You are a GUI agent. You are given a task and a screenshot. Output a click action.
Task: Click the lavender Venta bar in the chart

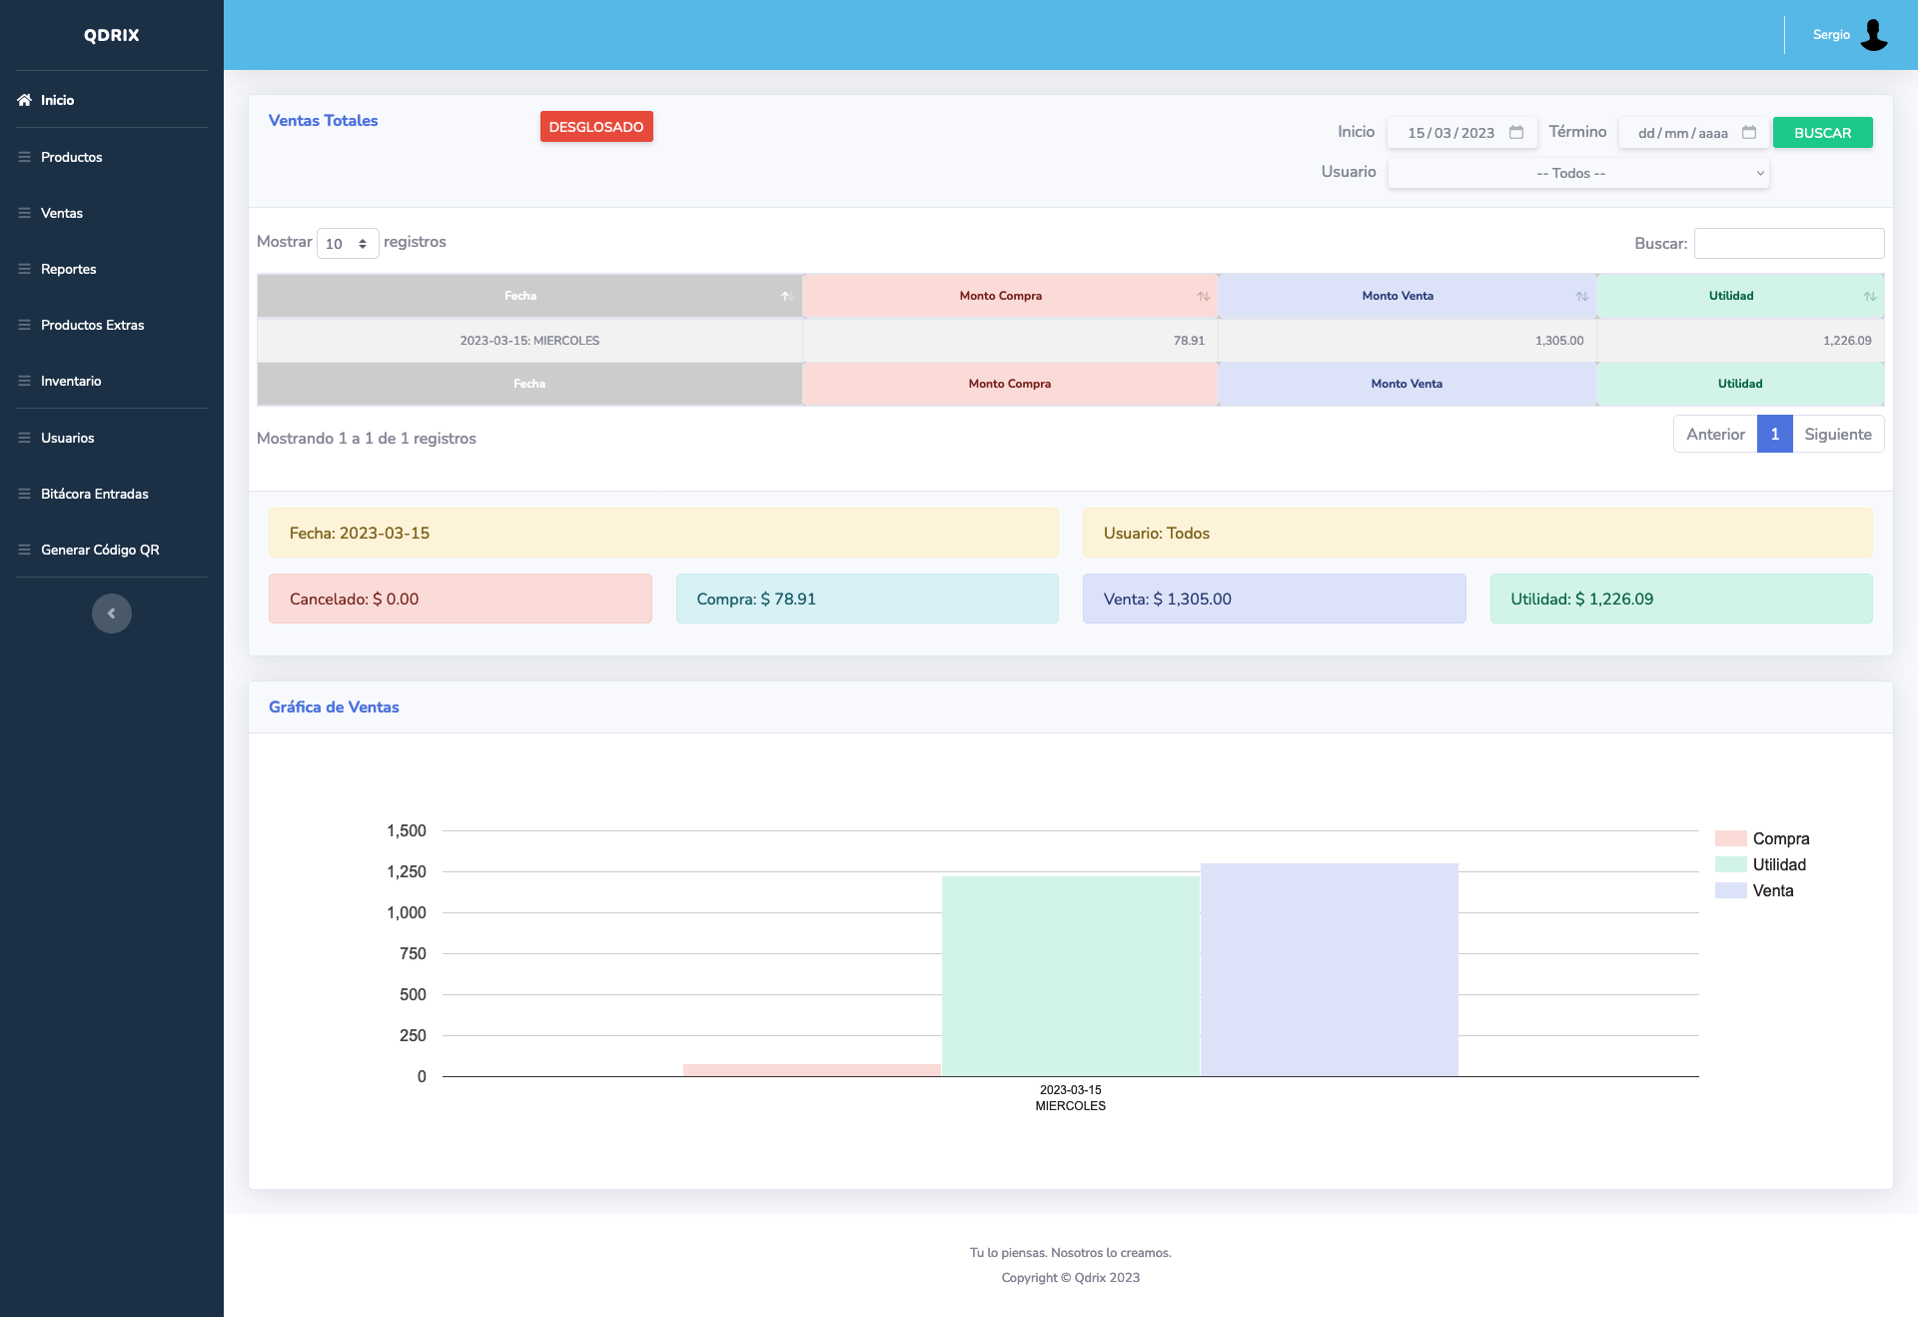click(1329, 969)
